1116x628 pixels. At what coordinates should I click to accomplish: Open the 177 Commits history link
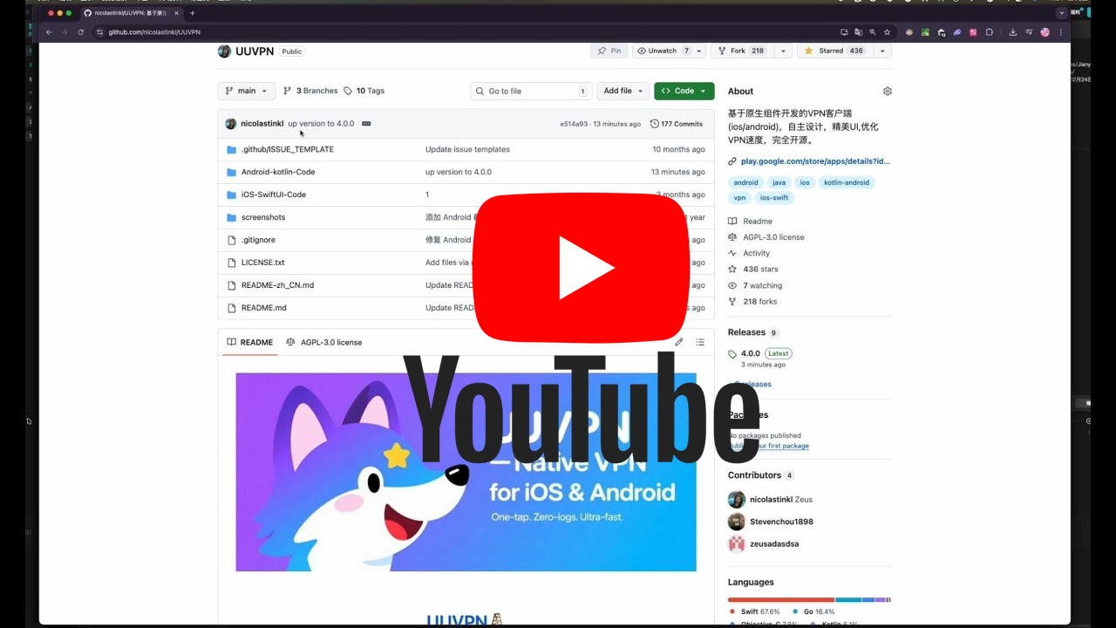[677, 124]
